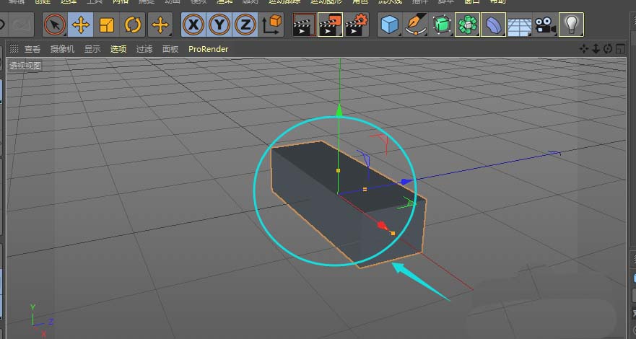
Task: Click the viewport menu grip dots icon
Action: coord(14,48)
